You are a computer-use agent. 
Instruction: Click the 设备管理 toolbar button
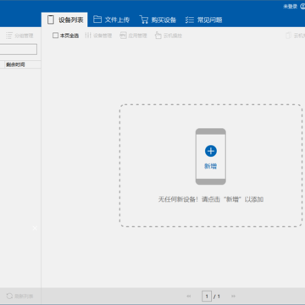click(x=98, y=36)
